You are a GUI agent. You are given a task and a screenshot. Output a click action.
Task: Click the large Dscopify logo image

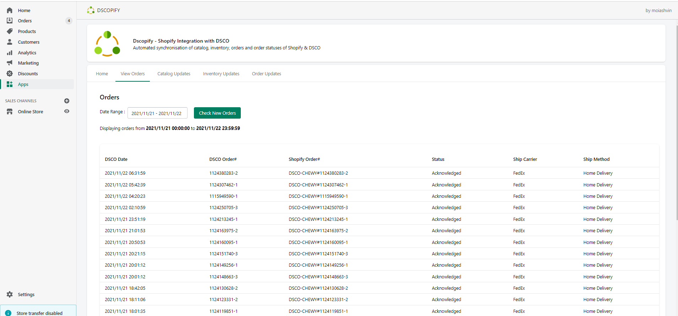[107, 44]
